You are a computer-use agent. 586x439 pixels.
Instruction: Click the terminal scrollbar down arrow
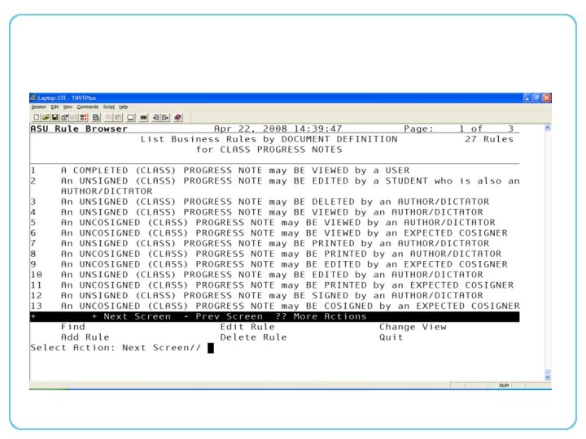click(x=548, y=377)
